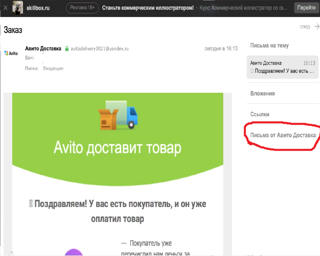320x256 pixels.
Task: Click the 'Покупатель уже' paragraph text
Action: tap(151, 243)
